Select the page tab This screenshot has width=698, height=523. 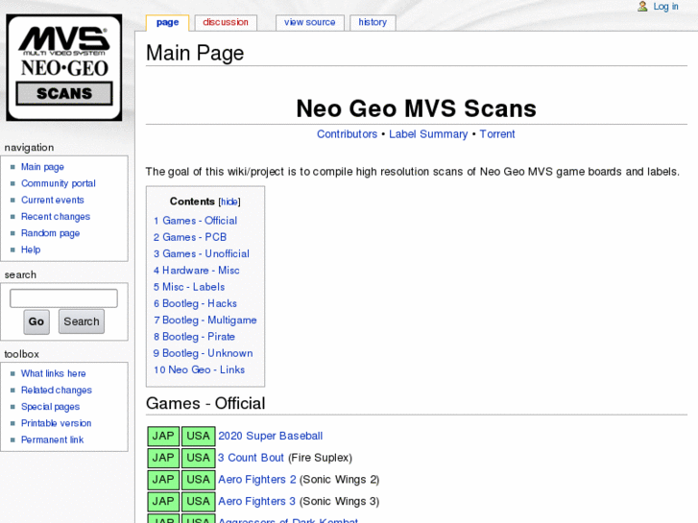click(x=167, y=22)
